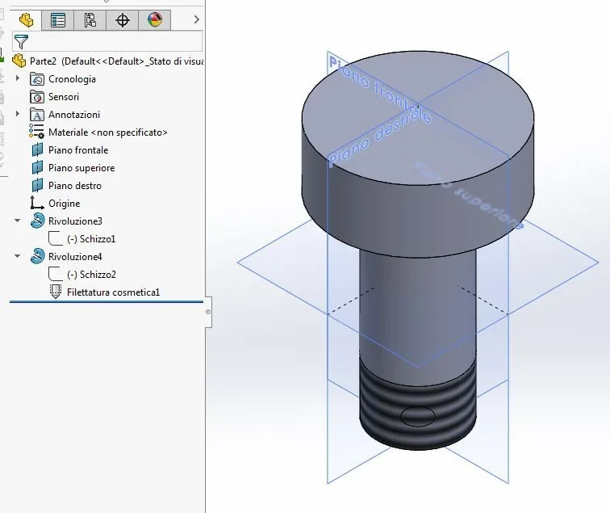The image size is (610, 513).
Task: Open the DimXpertManager crosshair tab
Action: coord(122,20)
